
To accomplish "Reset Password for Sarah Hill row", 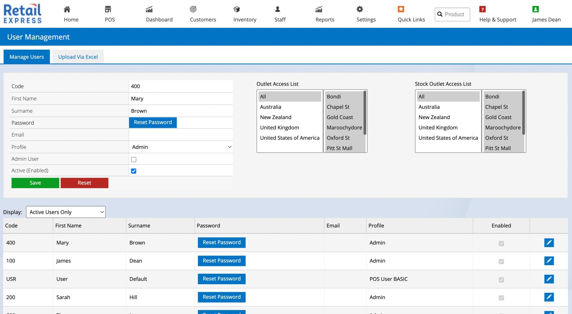I will [x=222, y=297].
